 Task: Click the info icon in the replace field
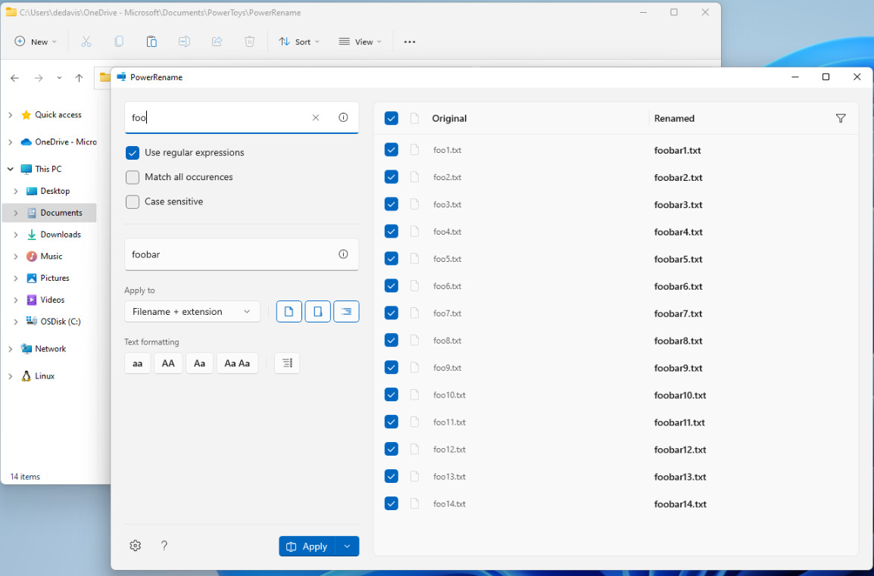click(x=343, y=254)
